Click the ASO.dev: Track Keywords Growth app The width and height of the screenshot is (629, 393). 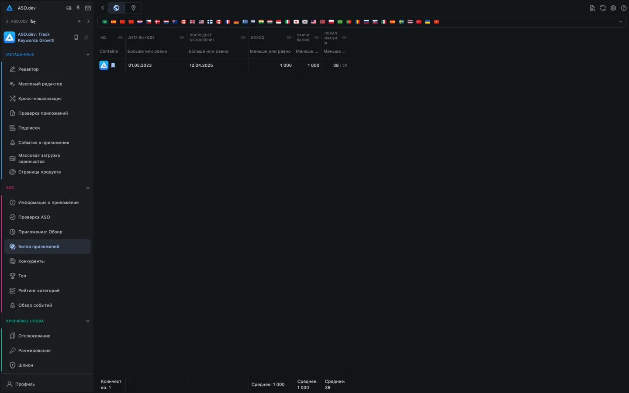point(36,38)
